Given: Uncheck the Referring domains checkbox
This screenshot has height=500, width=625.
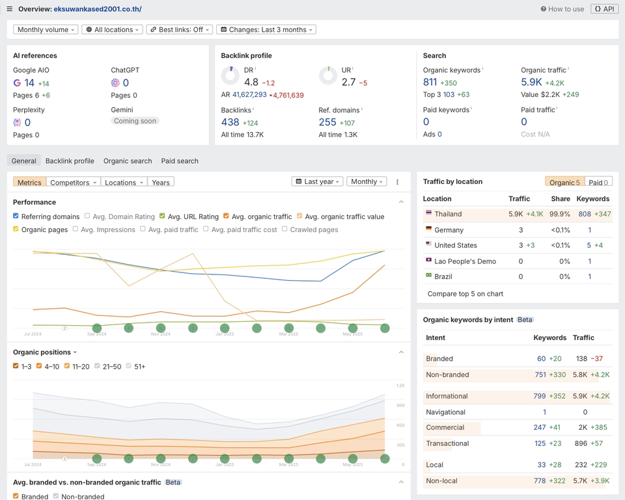Looking at the screenshot, I should (x=16, y=215).
